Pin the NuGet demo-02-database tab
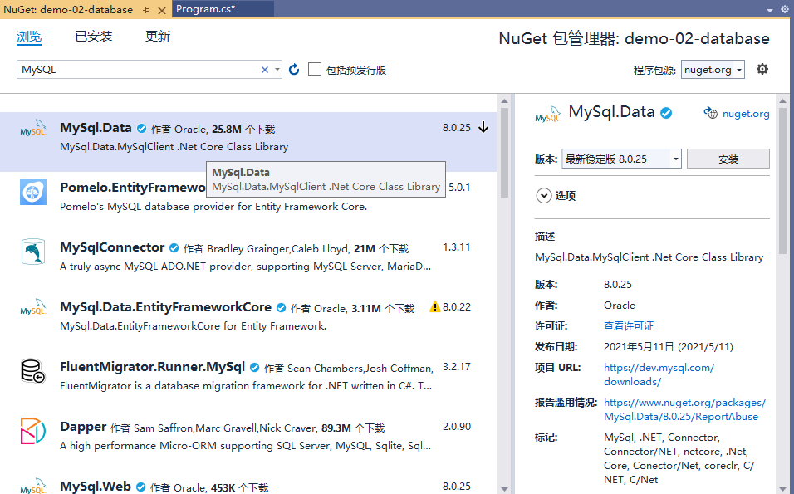 (x=146, y=10)
